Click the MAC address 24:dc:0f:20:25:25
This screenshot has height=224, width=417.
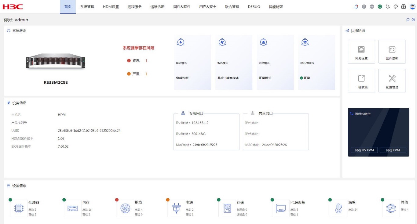click(x=205, y=145)
